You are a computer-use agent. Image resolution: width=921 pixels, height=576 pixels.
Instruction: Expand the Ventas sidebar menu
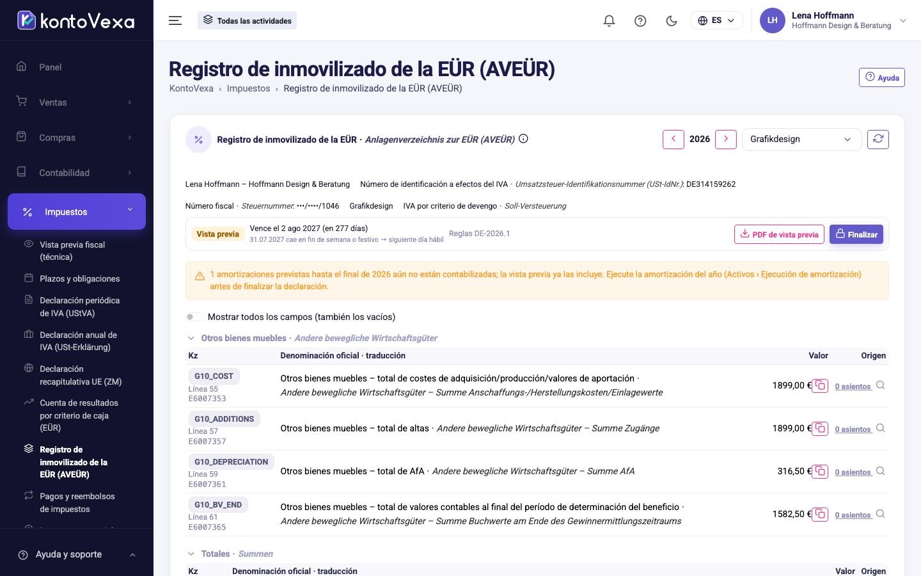pos(77,102)
